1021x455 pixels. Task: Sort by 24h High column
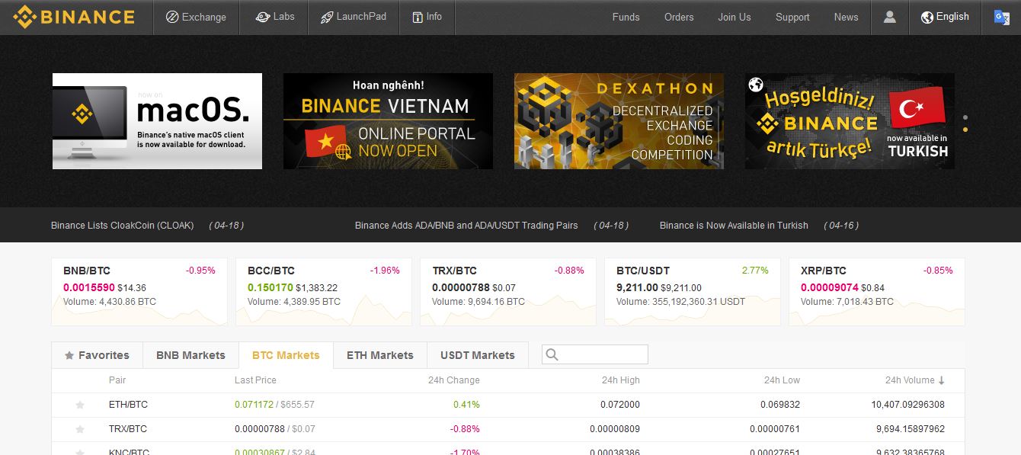click(x=621, y=380)
